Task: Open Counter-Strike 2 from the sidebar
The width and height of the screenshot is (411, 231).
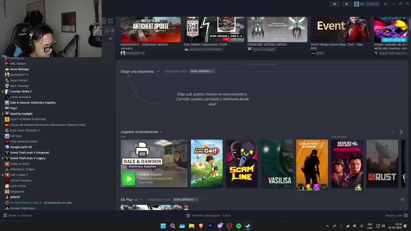Action: click(x=21, y=91)
